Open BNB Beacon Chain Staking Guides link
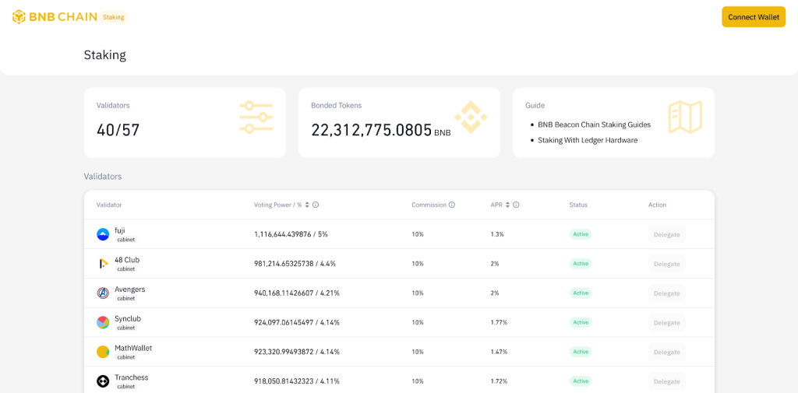Screen dimensions: 798x393 tap(594, 125)
